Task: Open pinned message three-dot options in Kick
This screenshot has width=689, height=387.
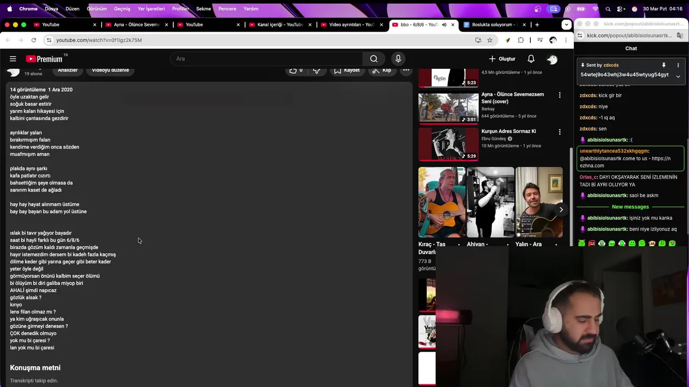Action: click(678, 65)
